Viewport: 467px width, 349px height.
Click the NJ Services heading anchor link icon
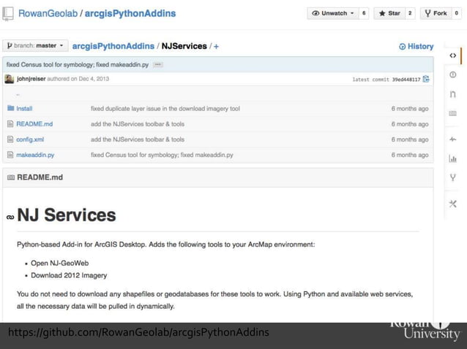click(10, 217)
